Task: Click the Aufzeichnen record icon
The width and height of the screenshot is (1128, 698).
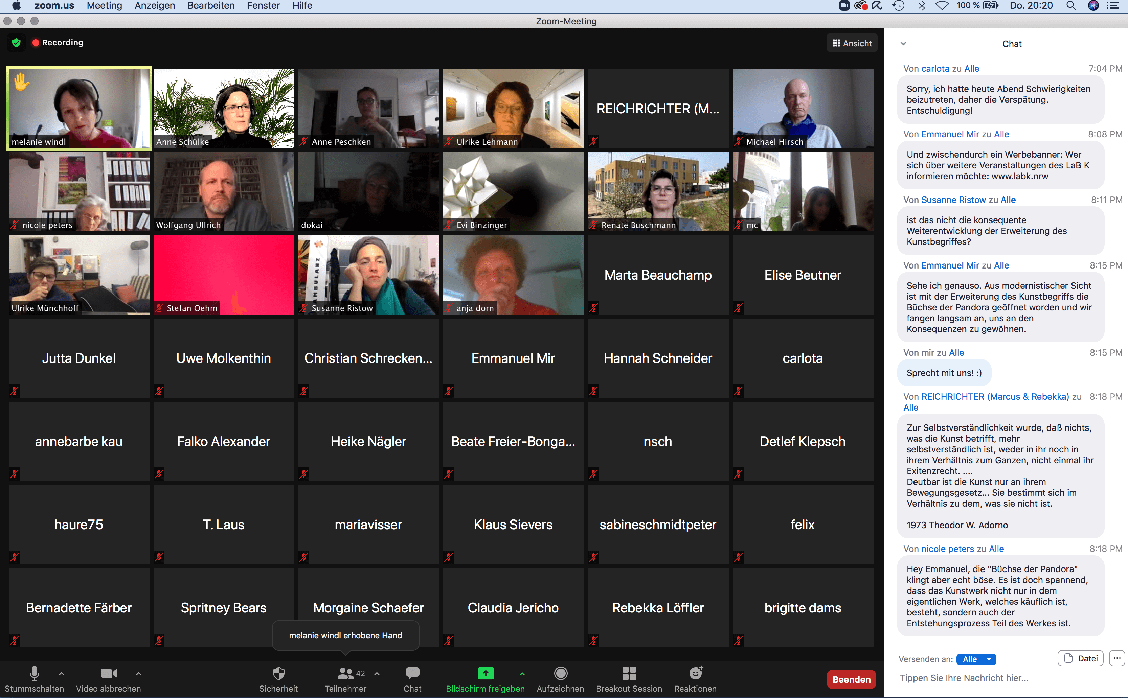Action: (x=560, y=674)
